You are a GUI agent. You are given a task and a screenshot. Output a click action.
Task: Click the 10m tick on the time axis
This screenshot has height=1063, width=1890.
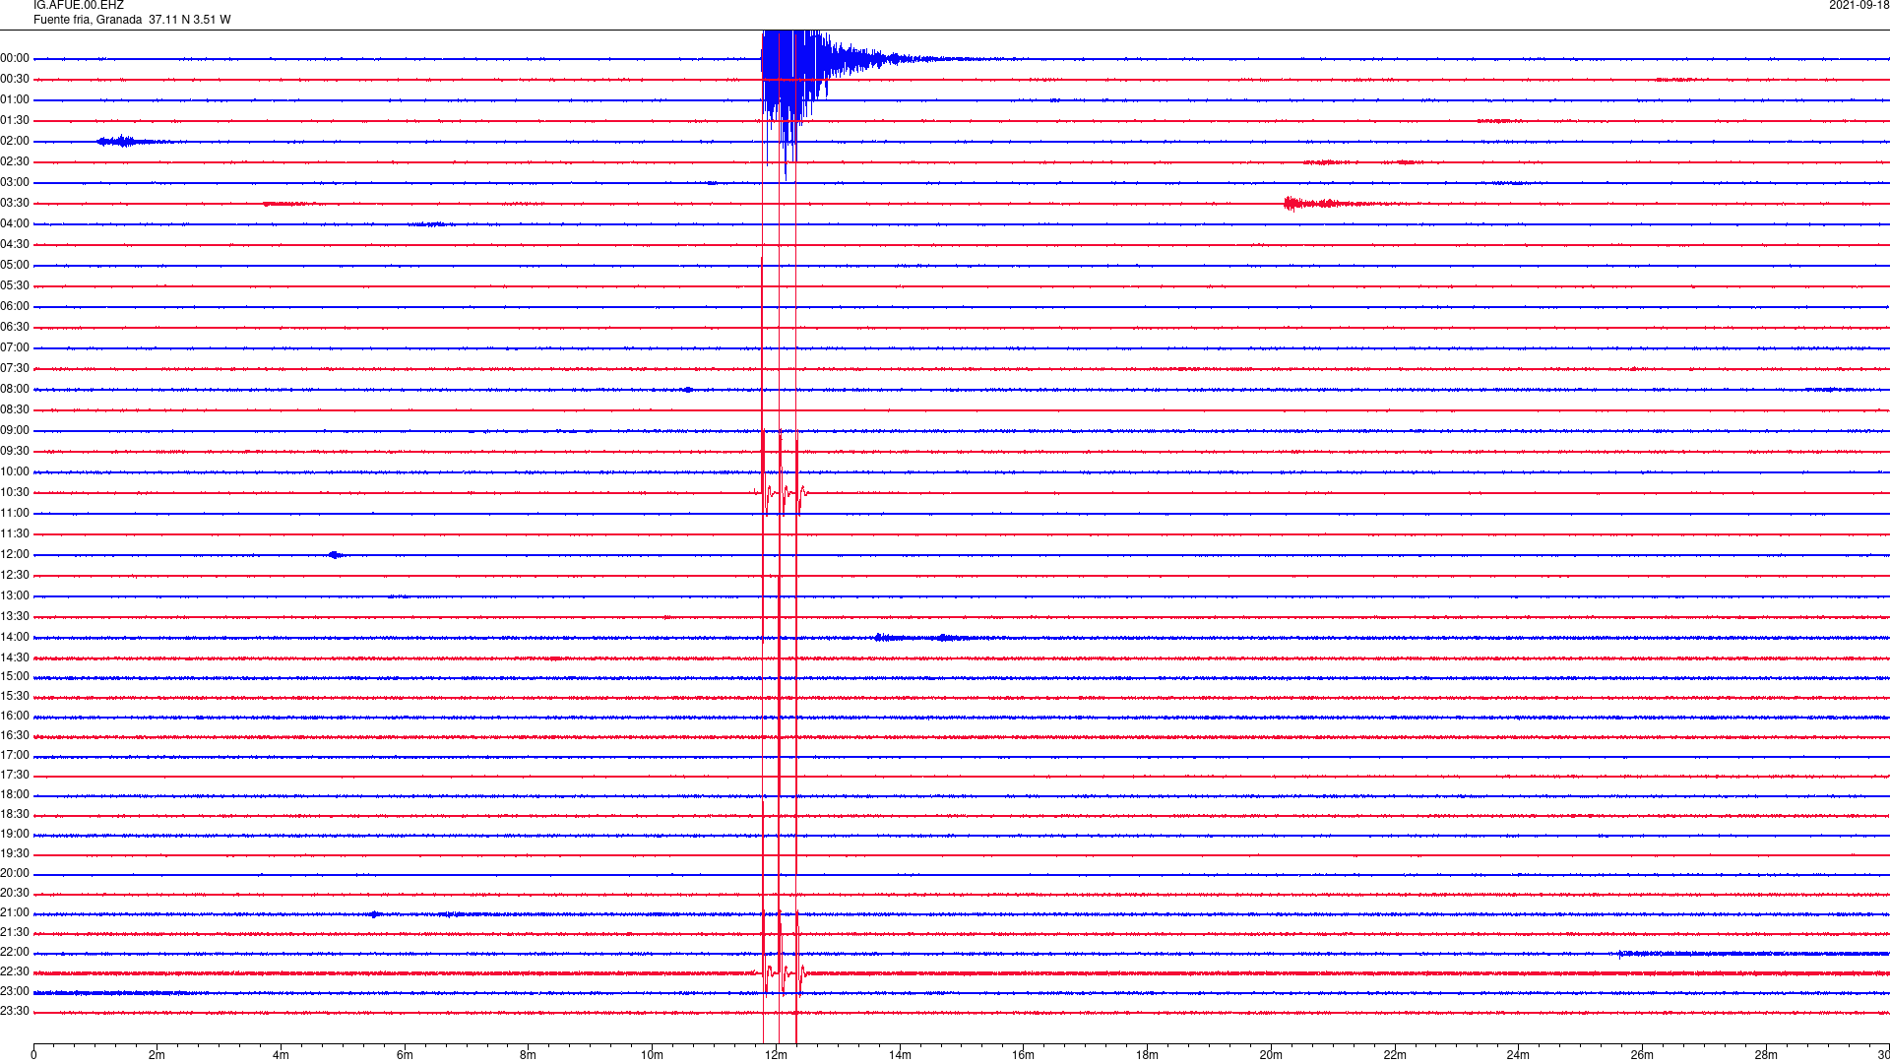tap(652, 1055)
